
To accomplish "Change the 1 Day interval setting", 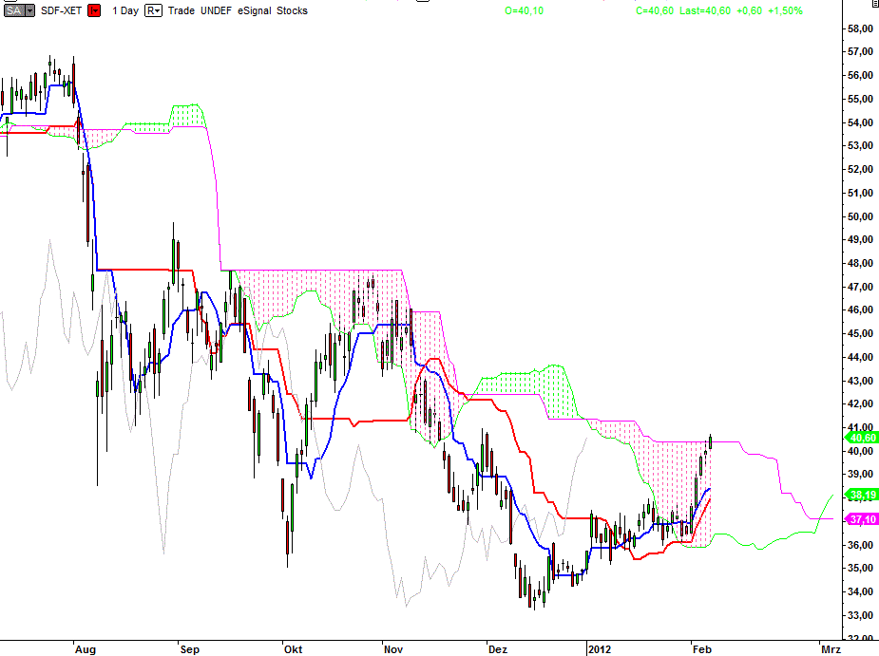I will tap(124, 10).
